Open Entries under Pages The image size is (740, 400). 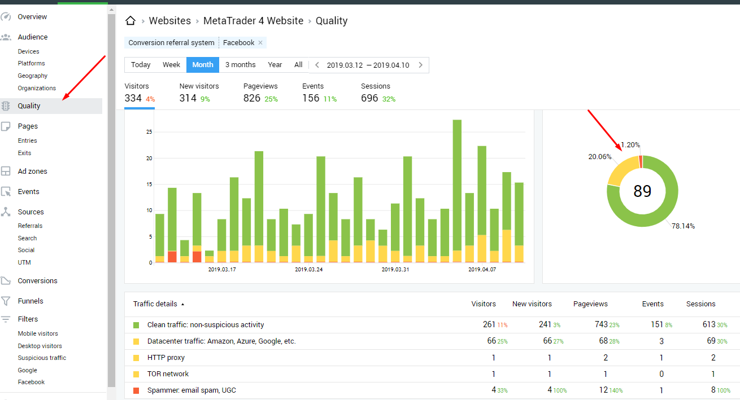(27, 140)
